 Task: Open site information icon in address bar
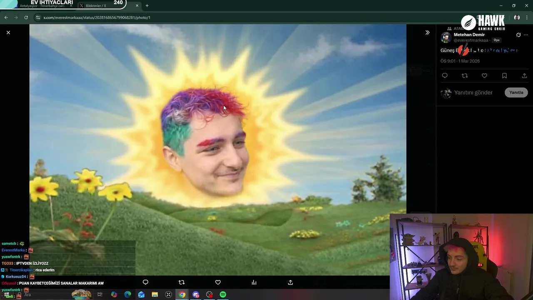tap(38, 17)
